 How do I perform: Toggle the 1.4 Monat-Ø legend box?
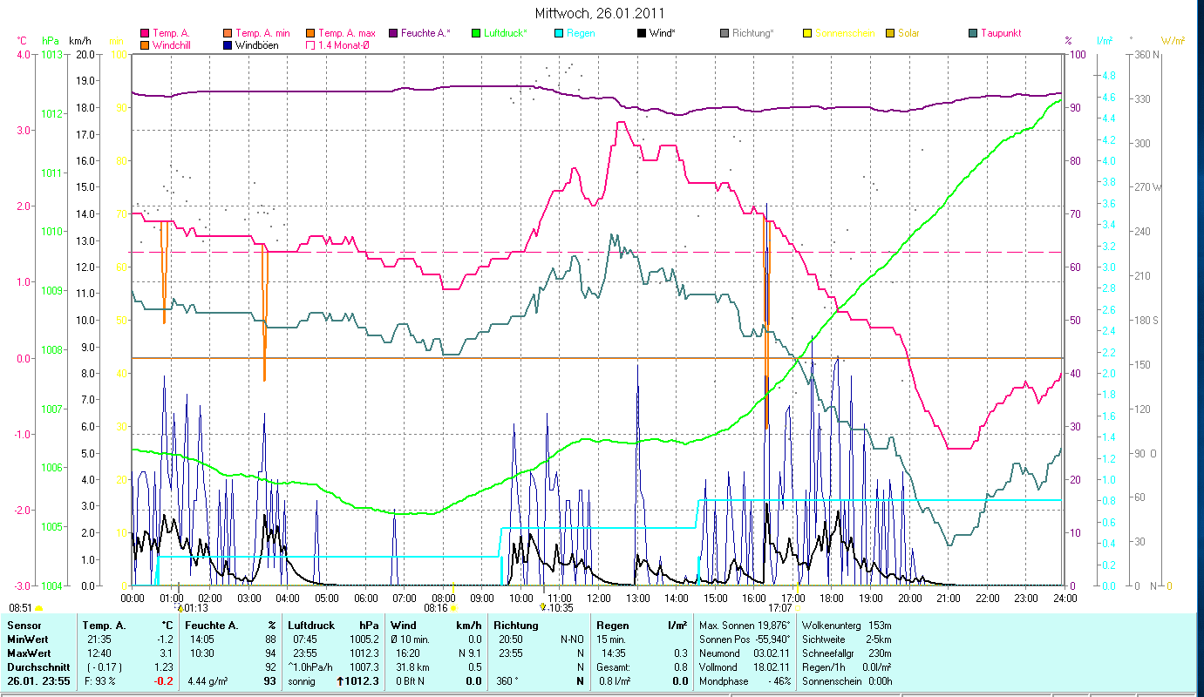coord(310,45)
